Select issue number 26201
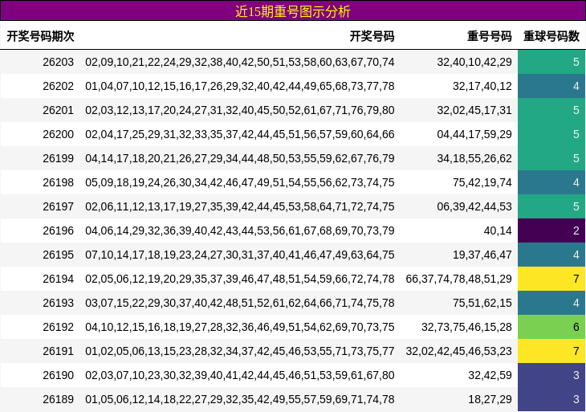586x412 pixels. pyautogui.click(x=59, y=110)
